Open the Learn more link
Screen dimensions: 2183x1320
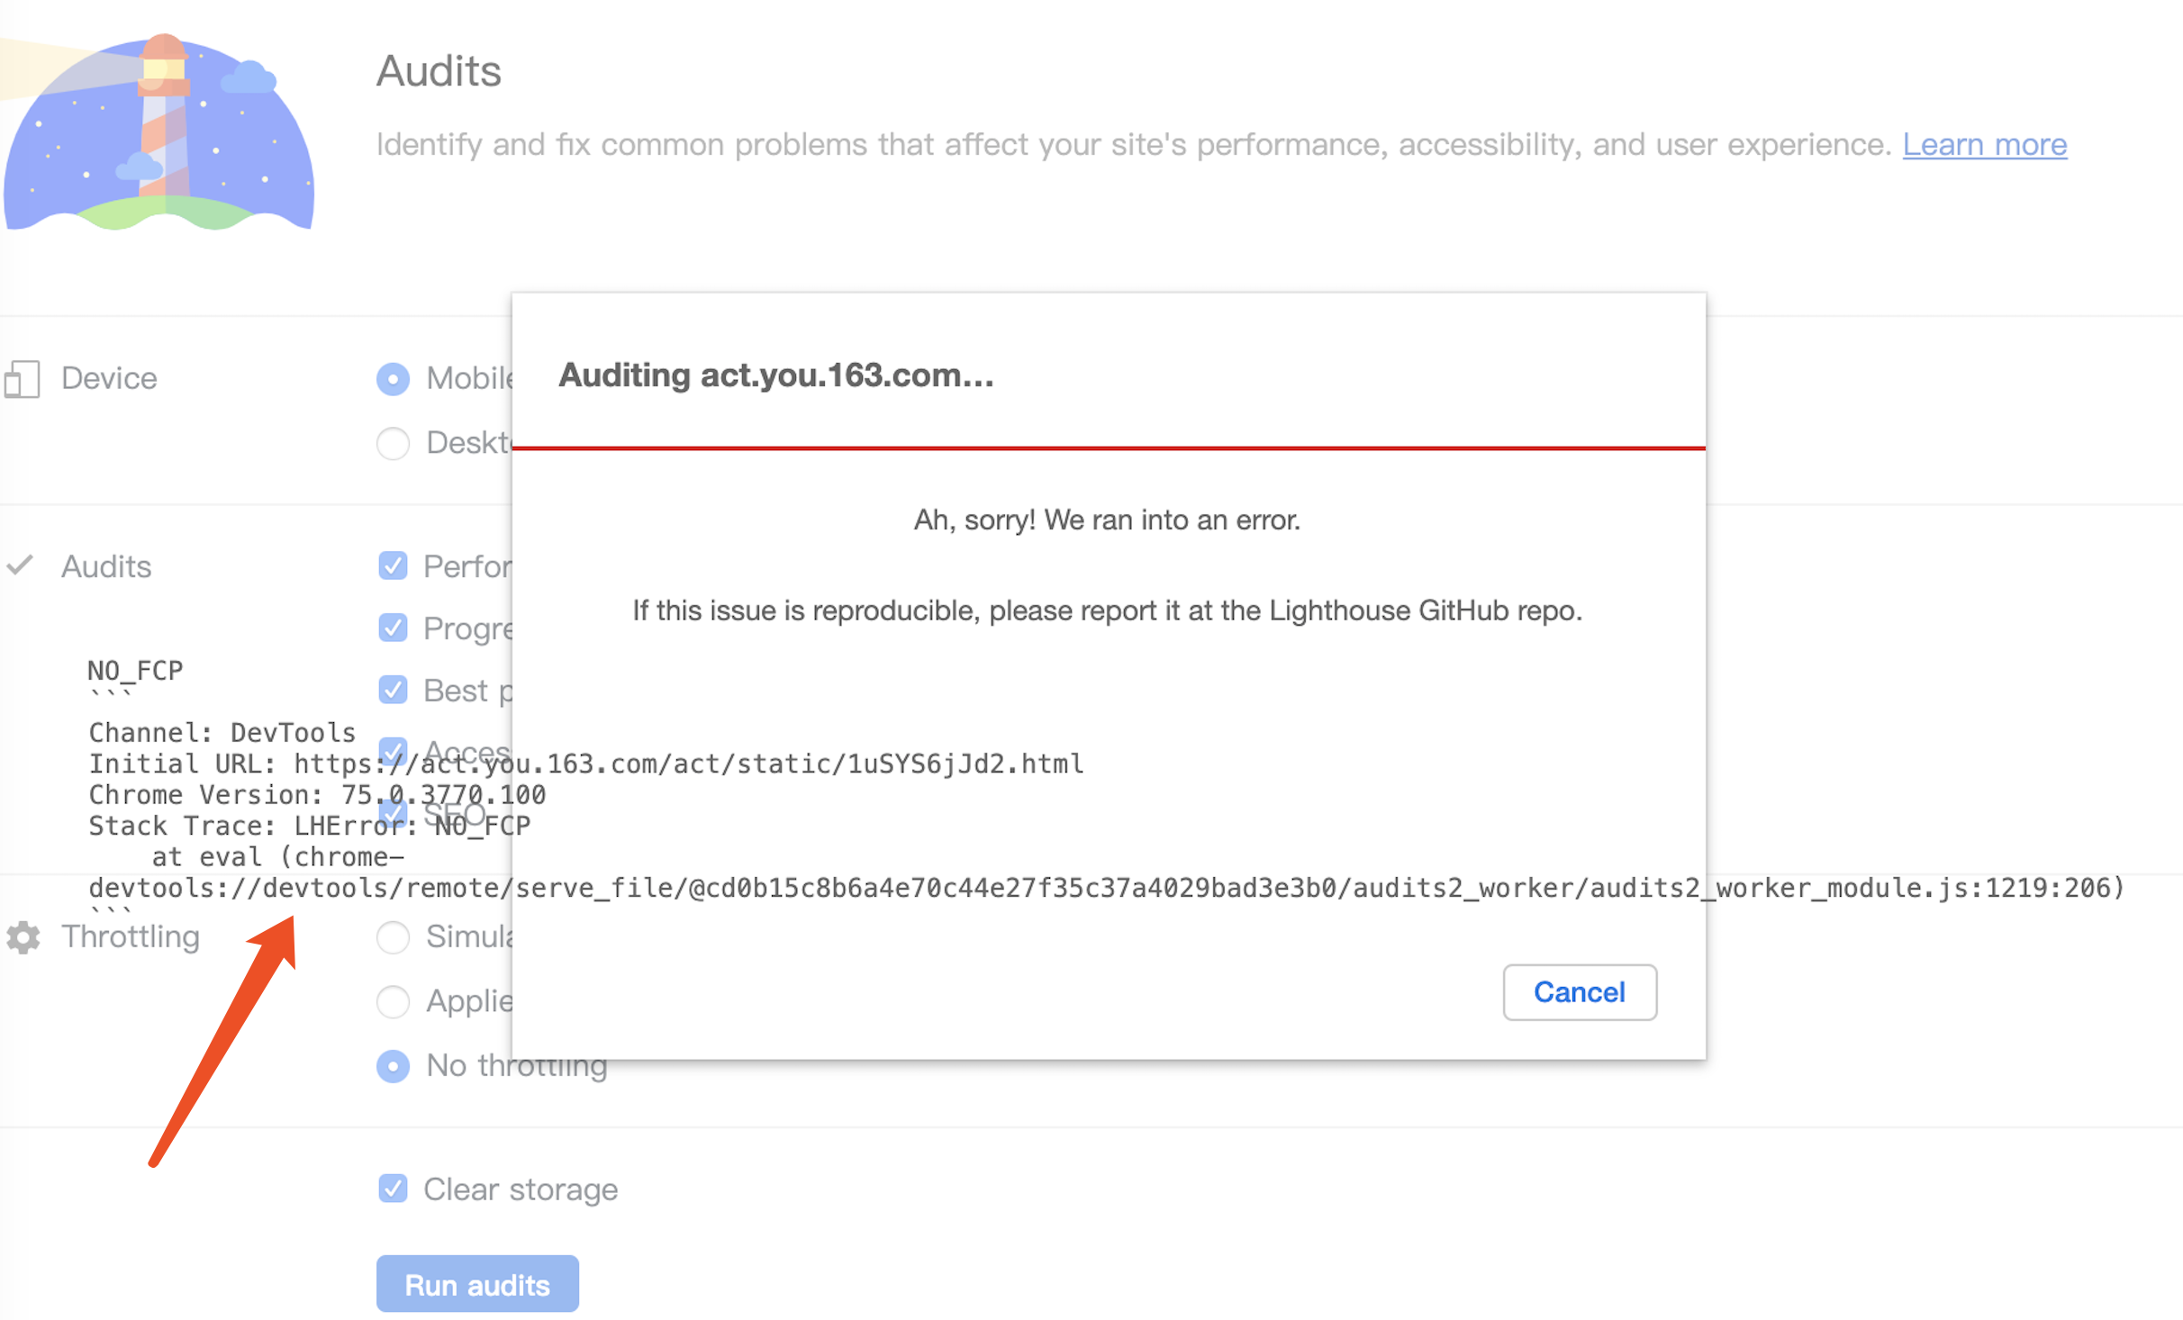tap(1984, 144)
